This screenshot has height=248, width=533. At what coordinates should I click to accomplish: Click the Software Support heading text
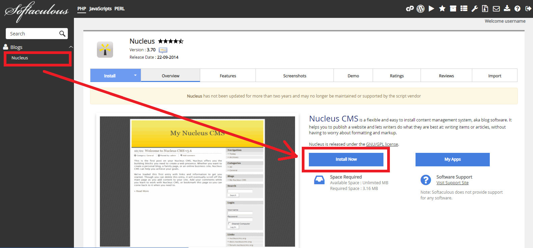coord(454,177)
